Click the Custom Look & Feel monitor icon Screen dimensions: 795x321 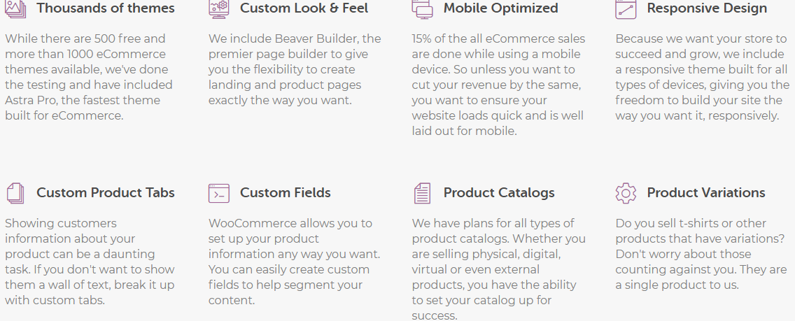pyautogui.click(x=218, y=9)
